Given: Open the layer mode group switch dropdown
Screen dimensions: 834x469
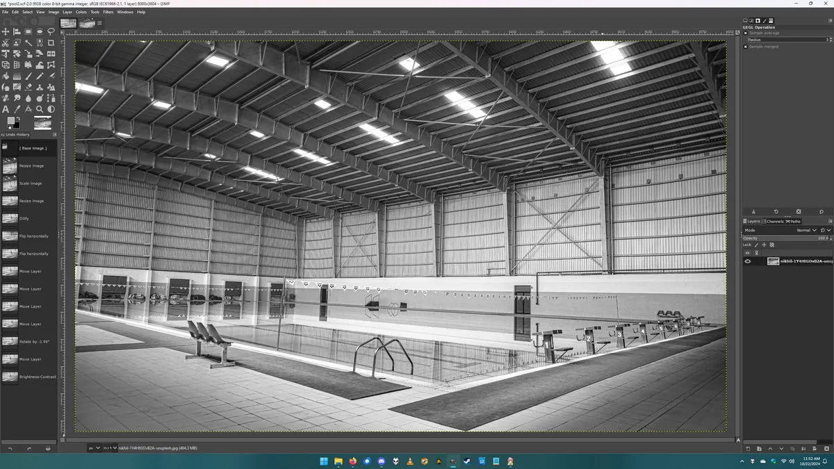Looking at the screenshot, I should click(x=825, y=230).
